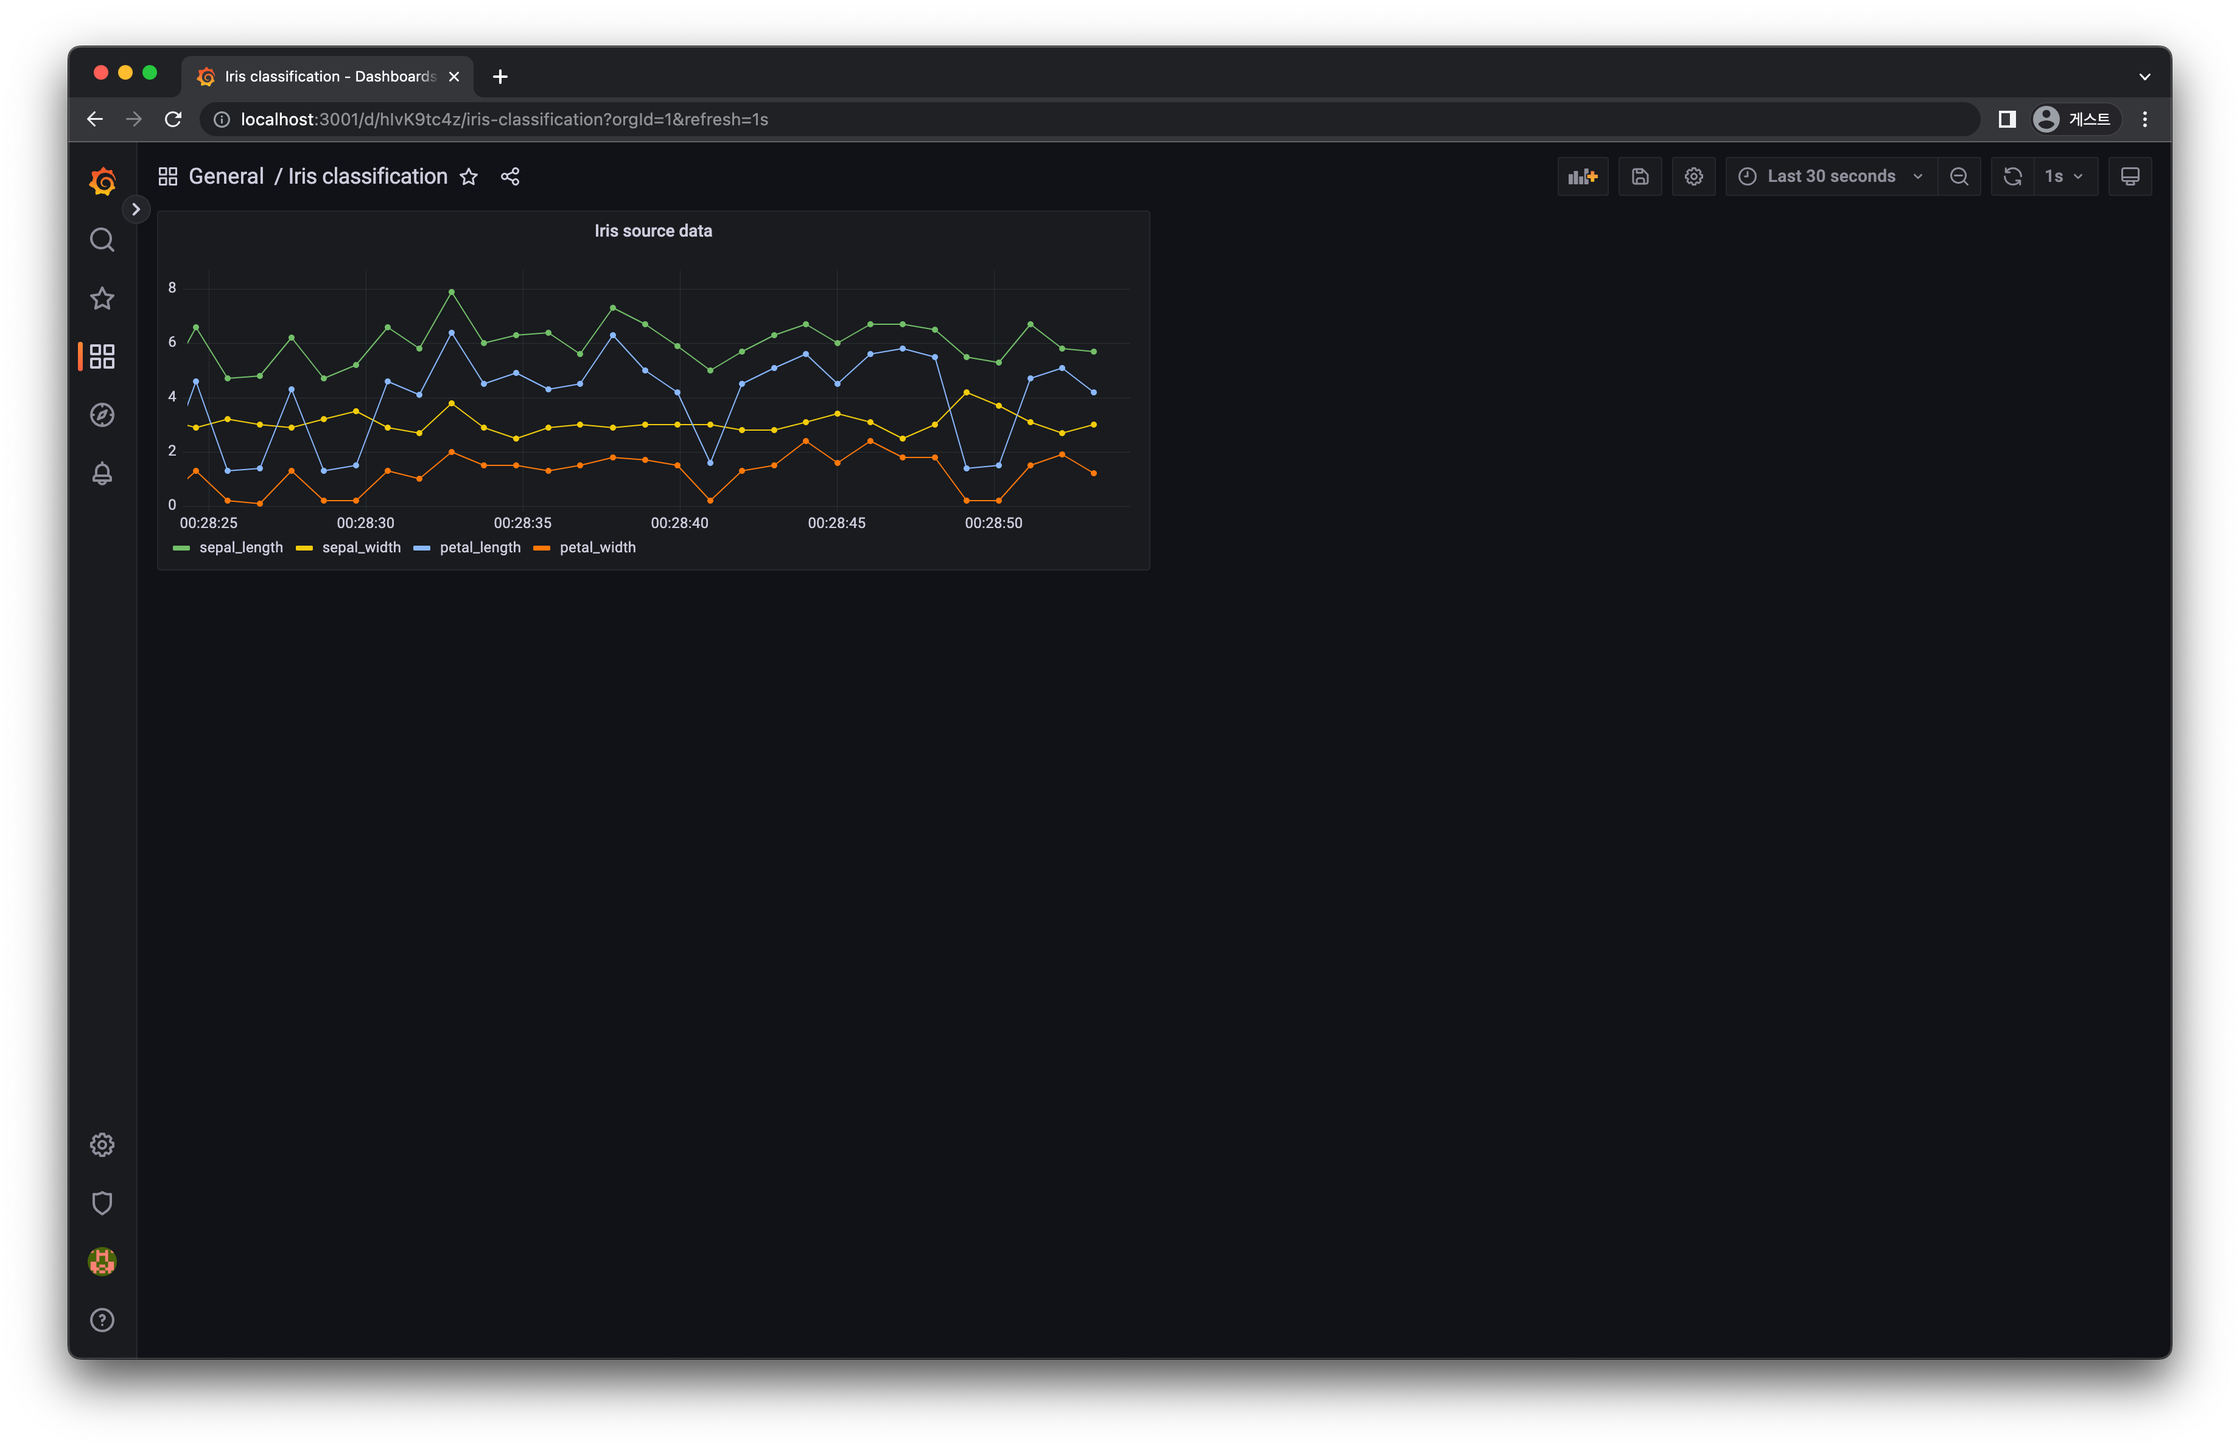
Task: Click the yellow sepal_width color swatch
Action: pos(304,548)
